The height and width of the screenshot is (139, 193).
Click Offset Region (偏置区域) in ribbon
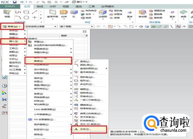click(x=157, y=11)
